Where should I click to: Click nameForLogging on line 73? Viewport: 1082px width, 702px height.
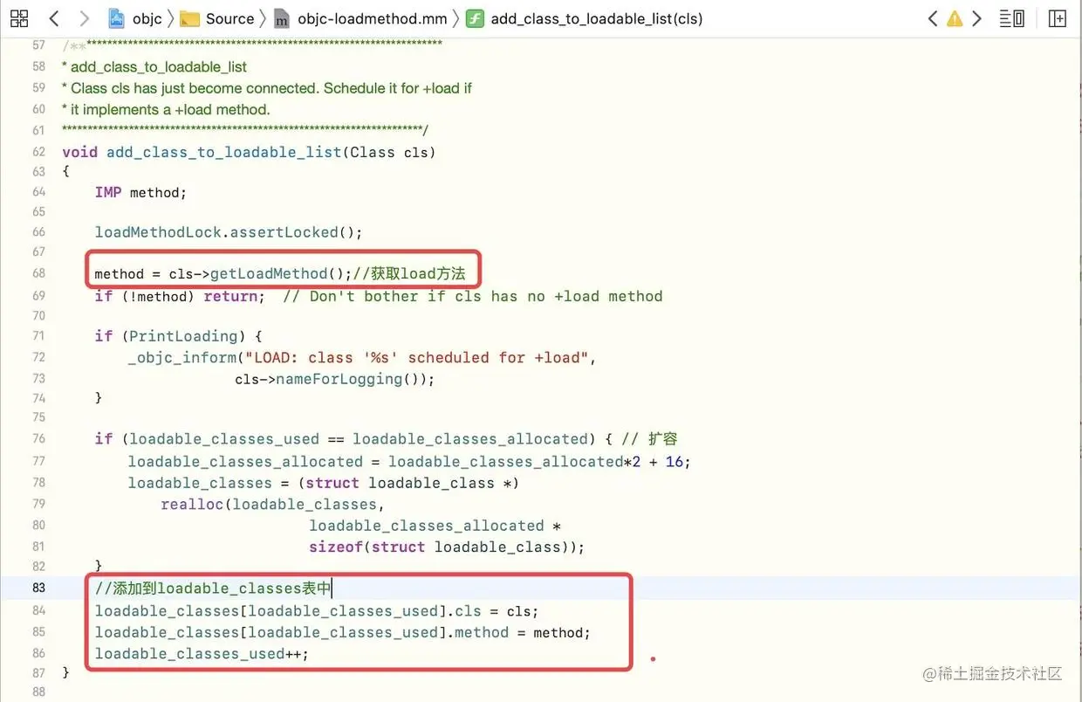339,379
